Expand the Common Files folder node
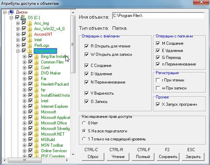Viewport: 210px width, 165px height. (x=24, y=62)
